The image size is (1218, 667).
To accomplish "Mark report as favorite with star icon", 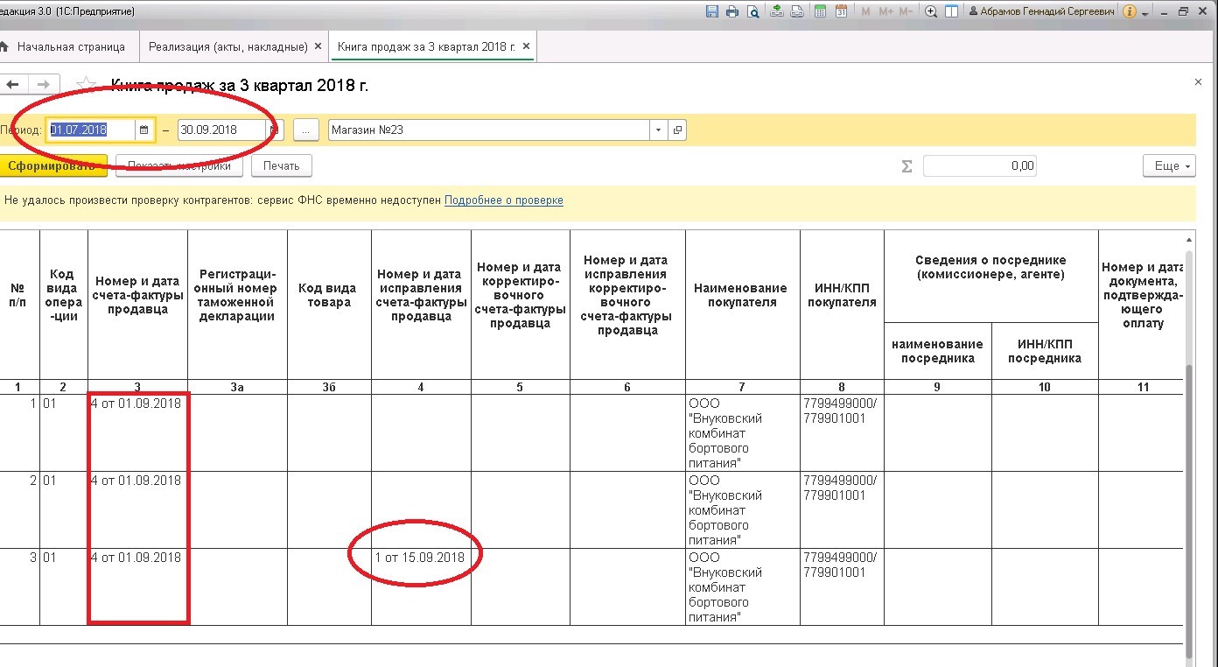I will [86, 85].
